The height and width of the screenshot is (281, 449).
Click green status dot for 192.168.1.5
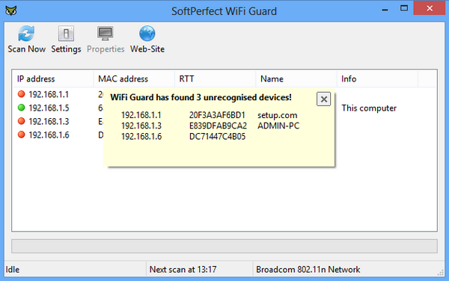point(21,108)
